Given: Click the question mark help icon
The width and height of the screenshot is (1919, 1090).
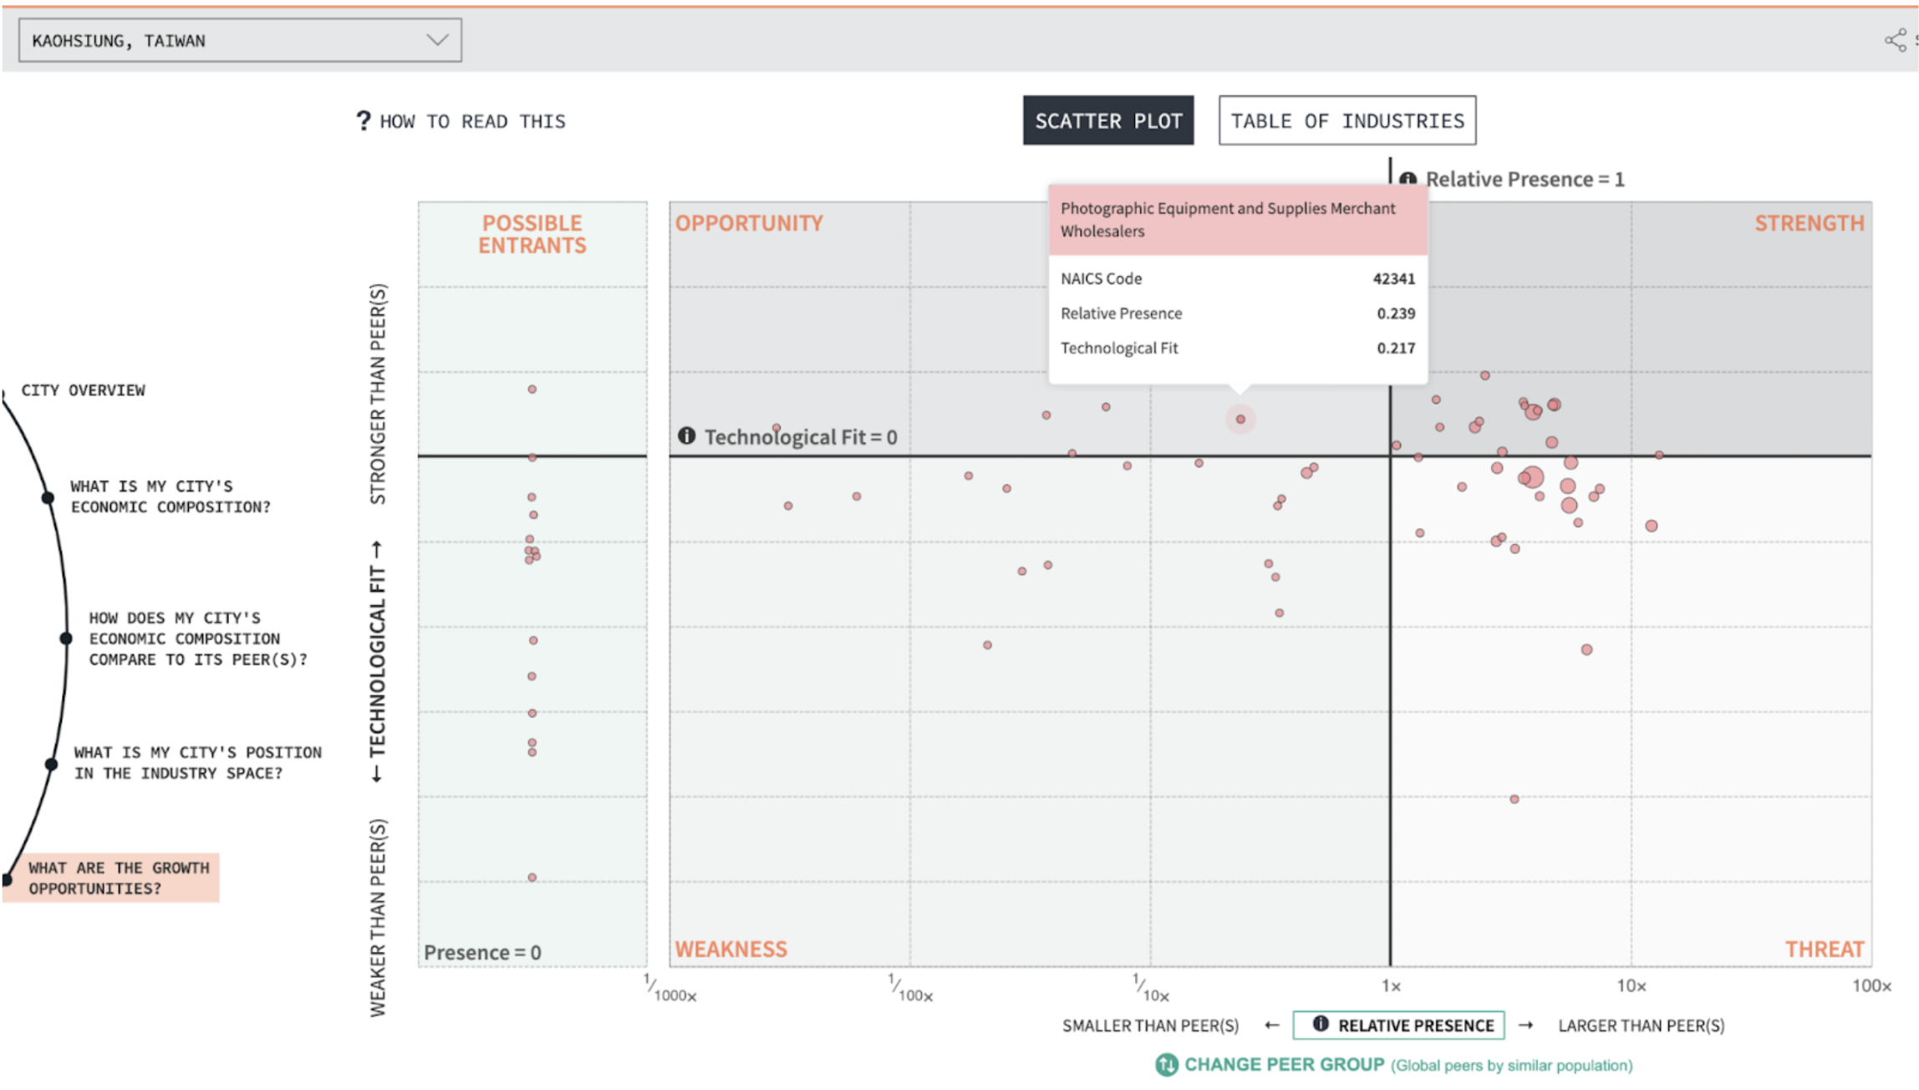Looking at the screenshot, I should click(x=363, y=121).
